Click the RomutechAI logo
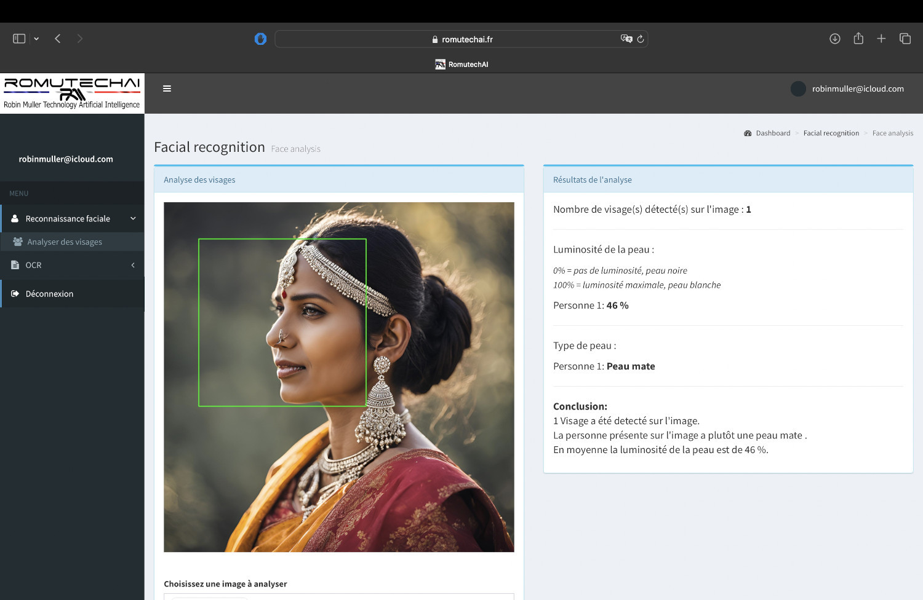 [x=72, y=93]
